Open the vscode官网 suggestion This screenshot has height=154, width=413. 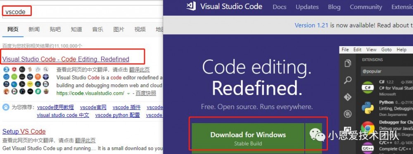[x=93, y=107]
